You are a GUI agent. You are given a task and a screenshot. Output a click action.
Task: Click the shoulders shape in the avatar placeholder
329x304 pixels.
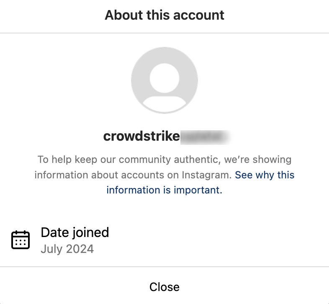coord(164,105)
